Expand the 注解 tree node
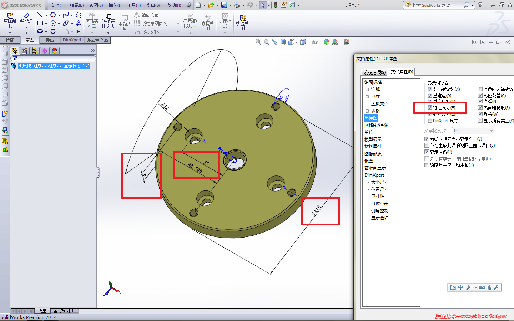This screenshot has height=321, width=514. [x=367, y=90]
